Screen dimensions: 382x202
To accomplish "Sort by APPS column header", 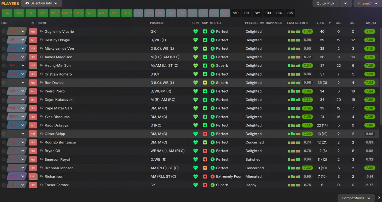I will click(320, 23).
